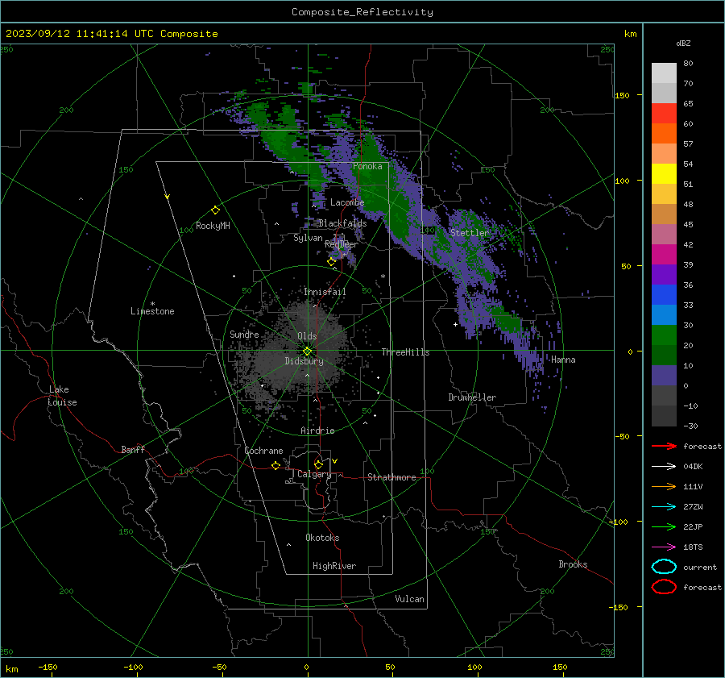
Task: Click the red 'forecast' ellipse in legend
Action: coord(664,587)
